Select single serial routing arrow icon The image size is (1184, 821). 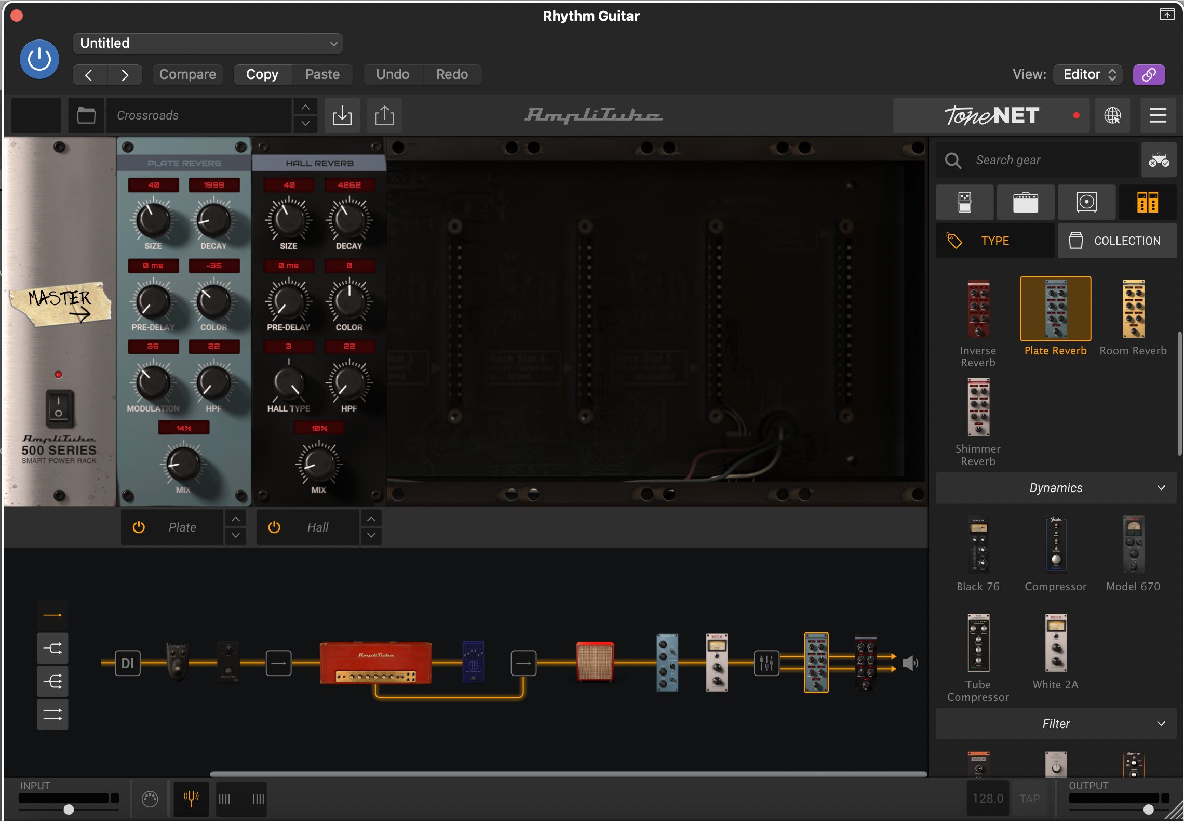[52, 615]
